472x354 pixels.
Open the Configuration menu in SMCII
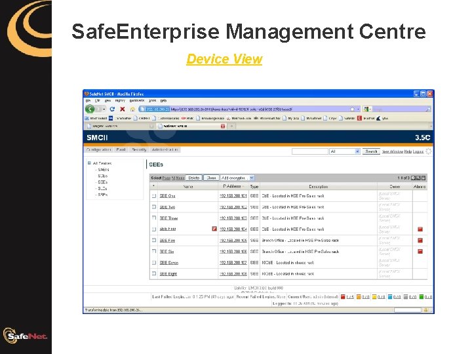98,149
